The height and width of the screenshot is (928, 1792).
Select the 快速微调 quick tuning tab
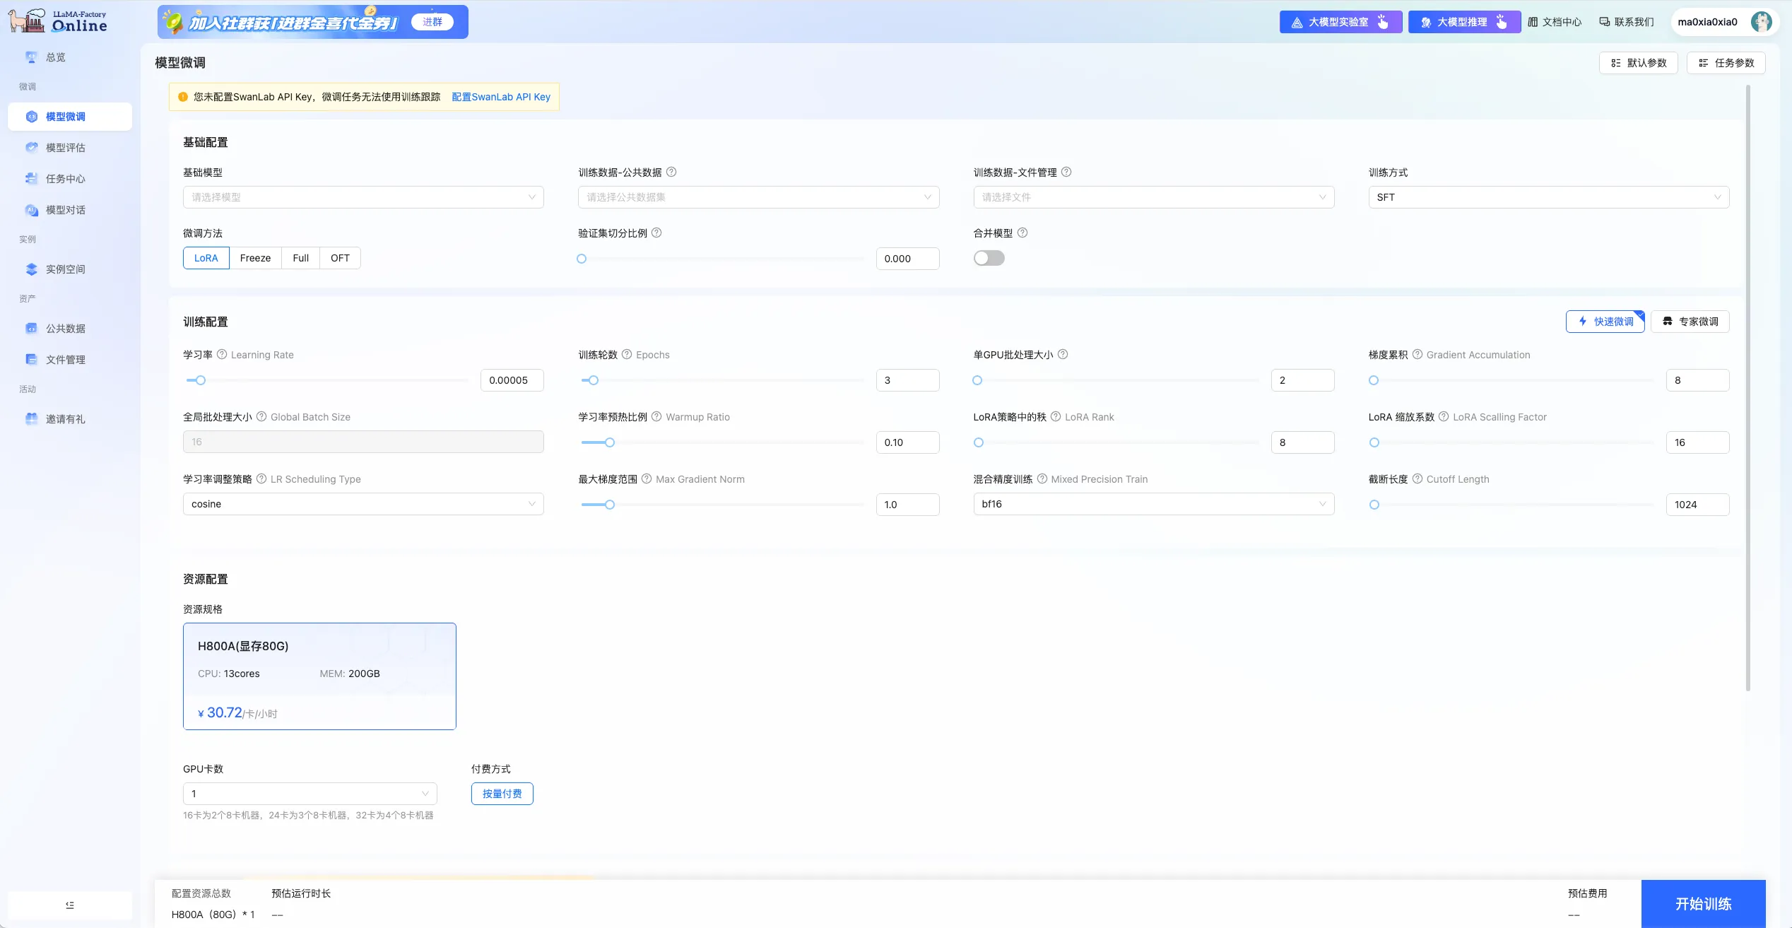[x=1605, y=321]
